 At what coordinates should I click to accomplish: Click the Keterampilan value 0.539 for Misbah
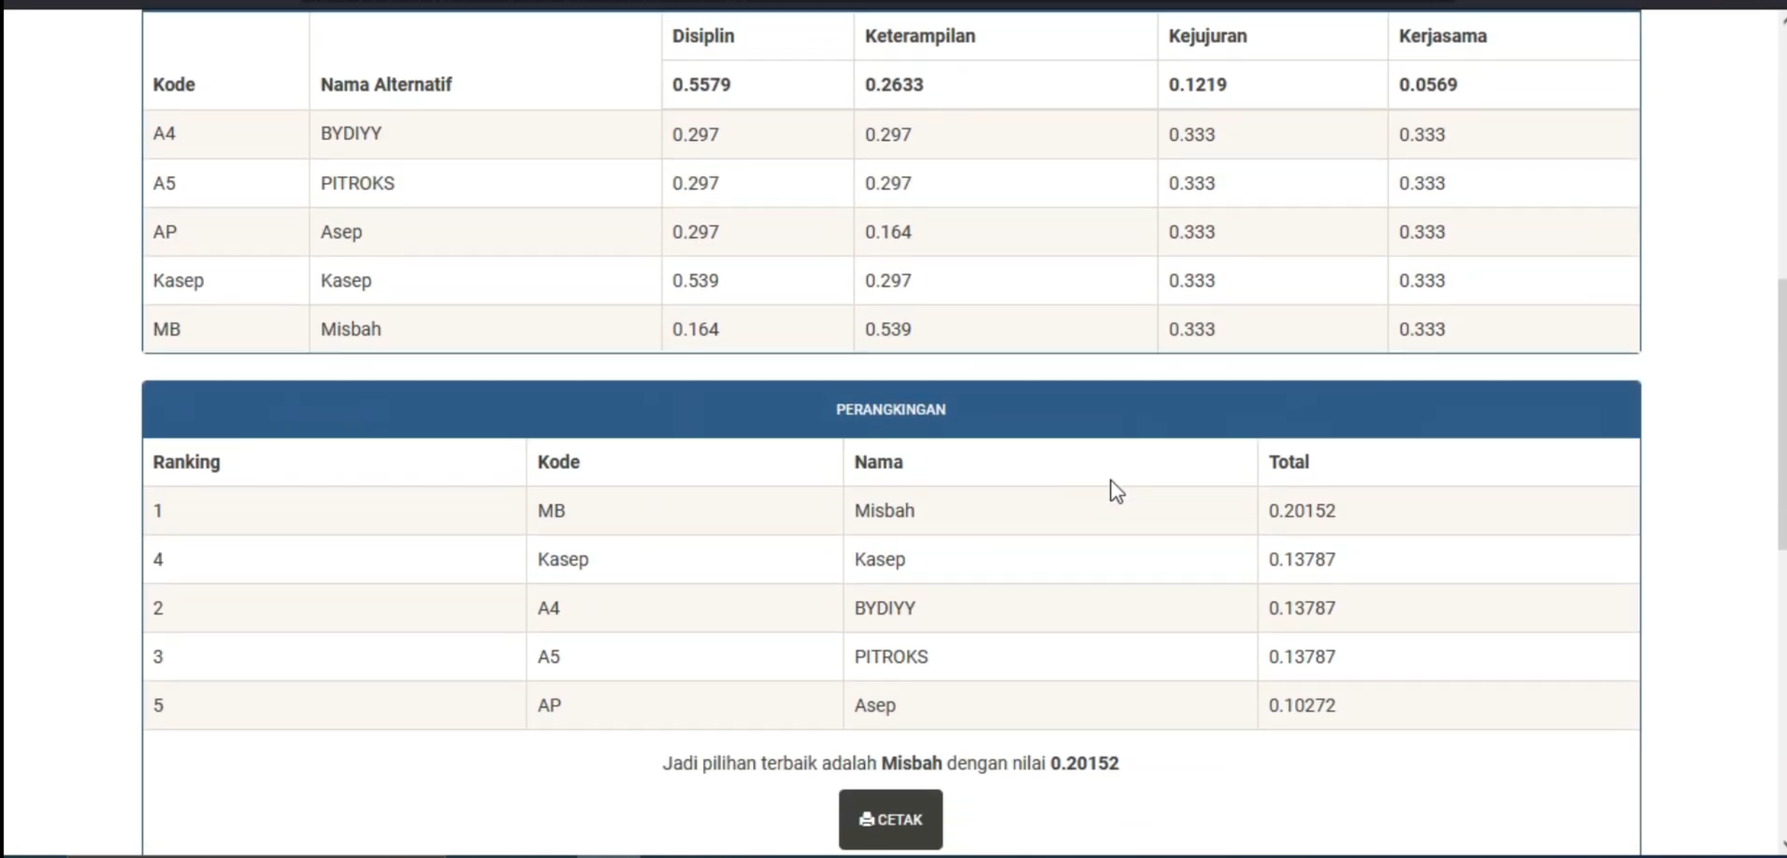click(888, 329)
